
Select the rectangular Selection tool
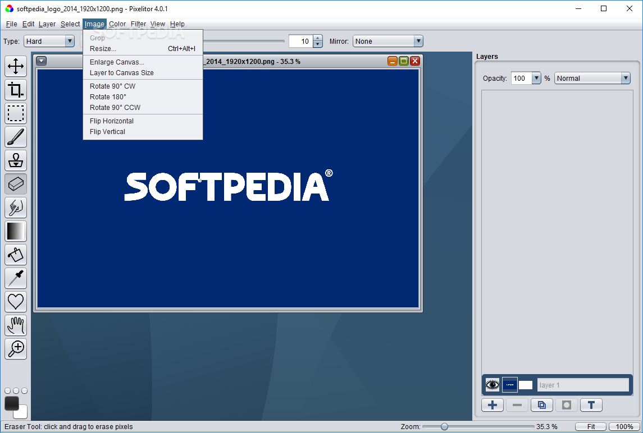[16, 113]
